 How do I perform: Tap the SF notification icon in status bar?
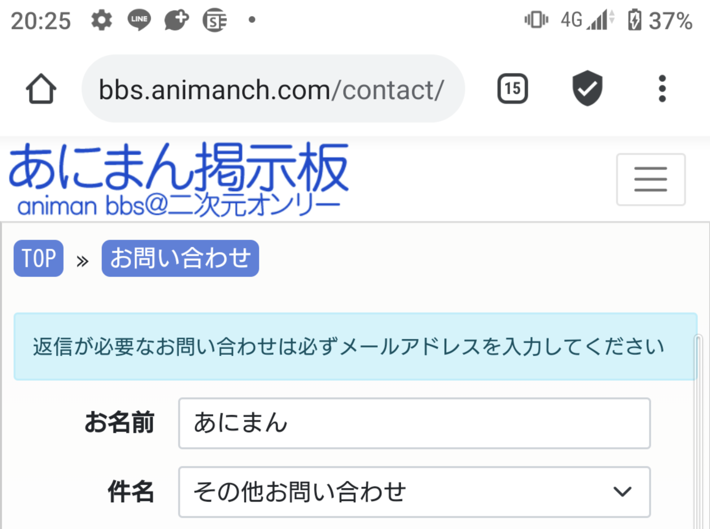tap(215, 20)
